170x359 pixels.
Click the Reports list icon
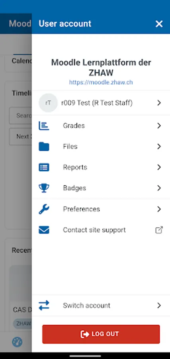[44, 168]
